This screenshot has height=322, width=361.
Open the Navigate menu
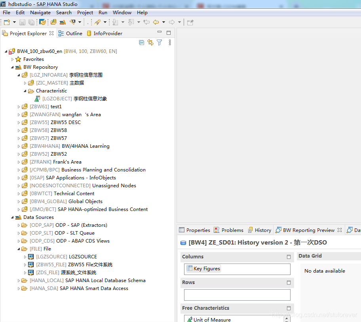point(40,13)
